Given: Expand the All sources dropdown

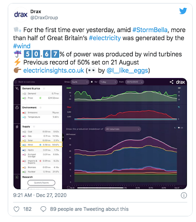Looking at the screenshot, I should 123,129.
